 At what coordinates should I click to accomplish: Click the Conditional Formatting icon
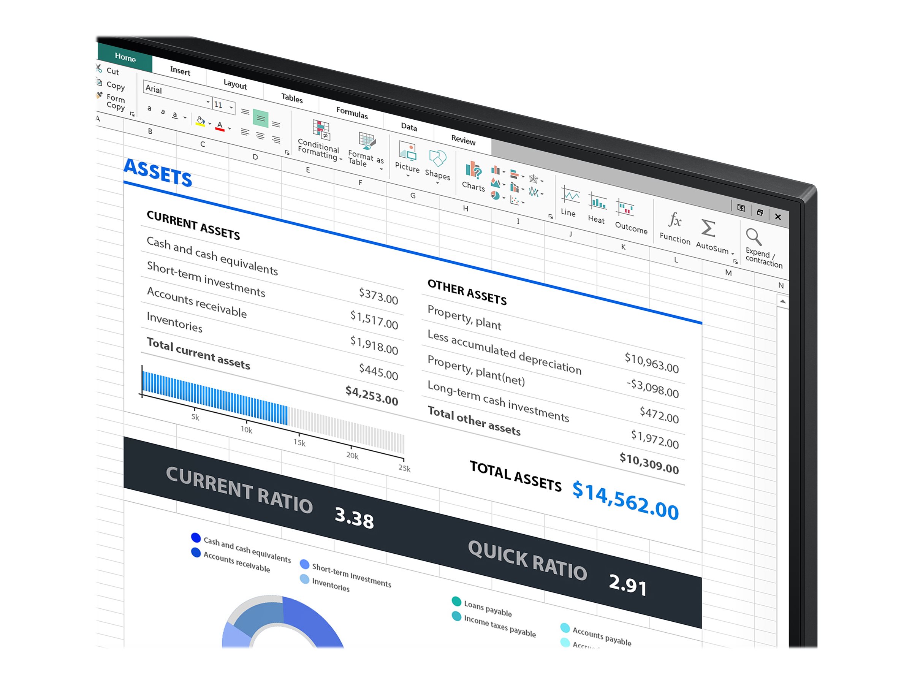click(320, 129)
